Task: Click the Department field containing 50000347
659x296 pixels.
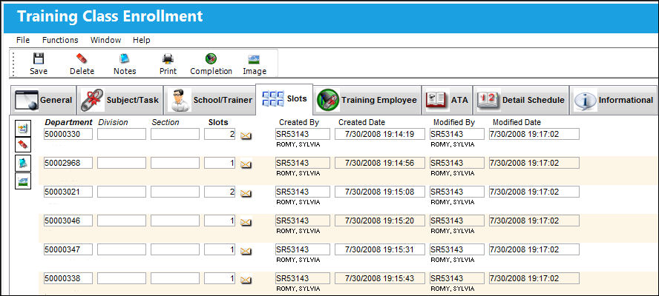Action: (68, 249)
